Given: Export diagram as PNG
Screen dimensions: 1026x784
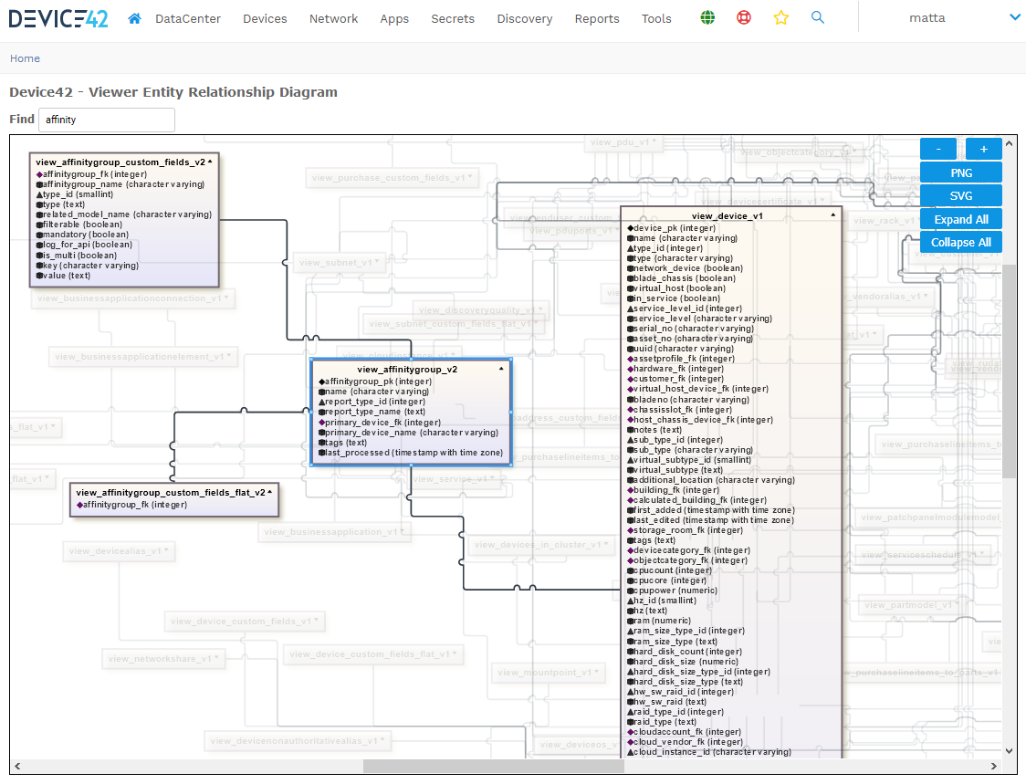Looking at the screenshot, I should pyautogui.click(x=961, y=172).
